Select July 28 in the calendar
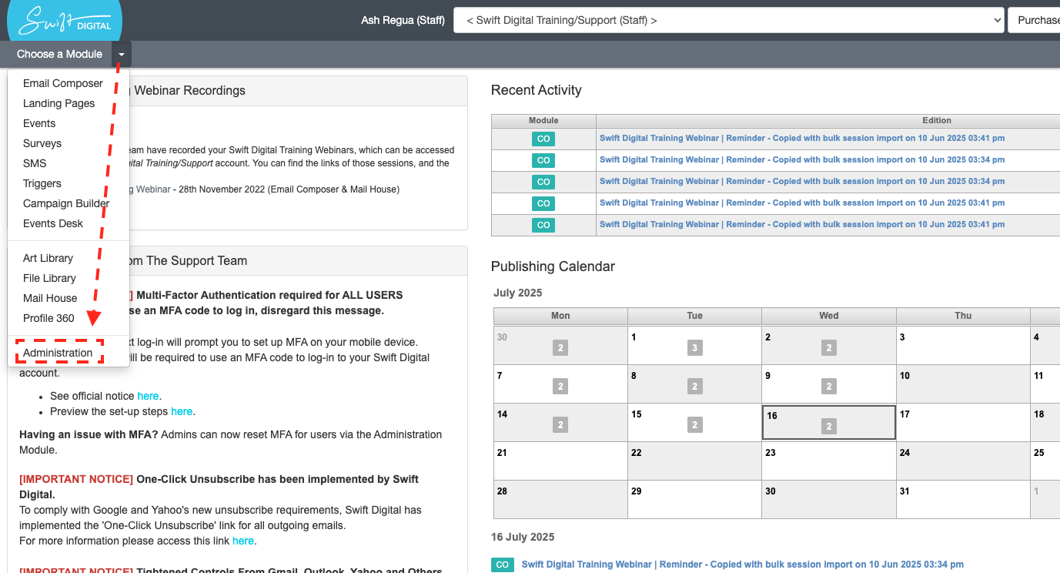 (560, 499)
